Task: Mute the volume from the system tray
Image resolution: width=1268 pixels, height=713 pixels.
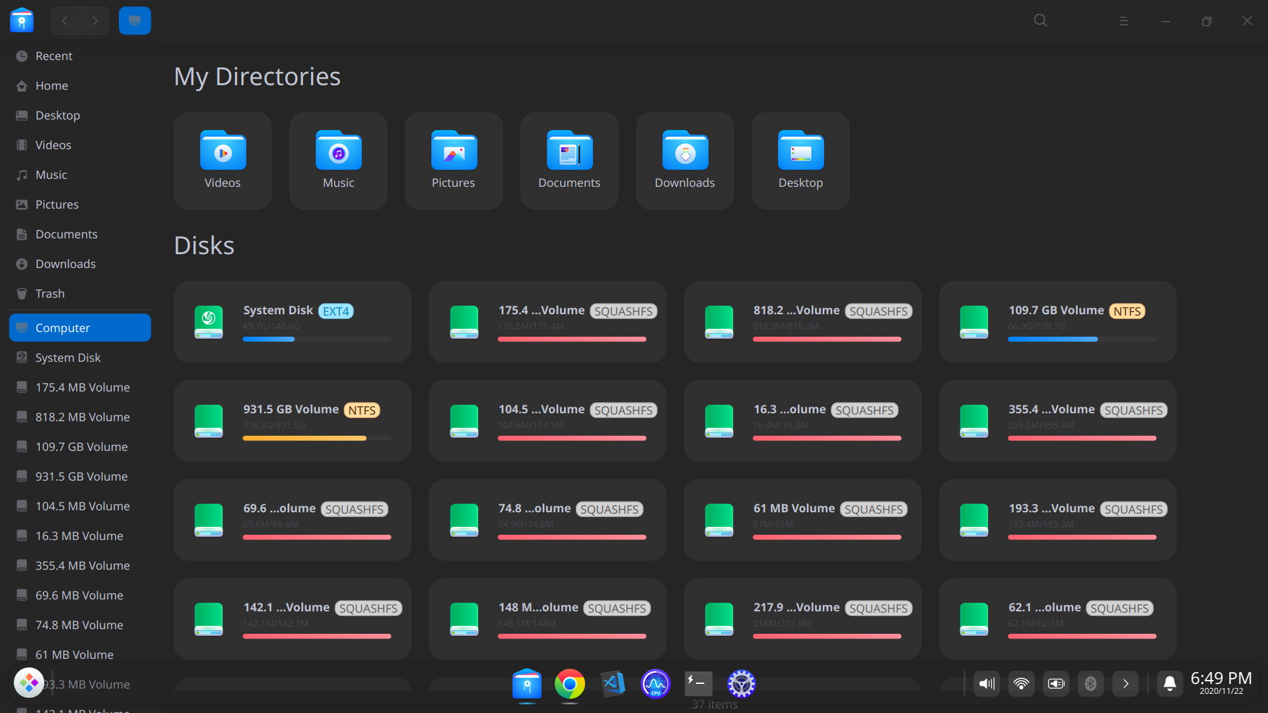Action: coord(986,684)
